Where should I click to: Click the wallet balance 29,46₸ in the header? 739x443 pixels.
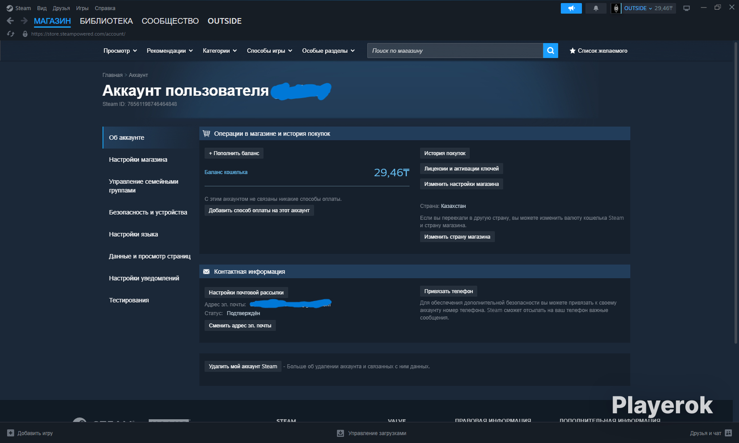click(664, 8)
